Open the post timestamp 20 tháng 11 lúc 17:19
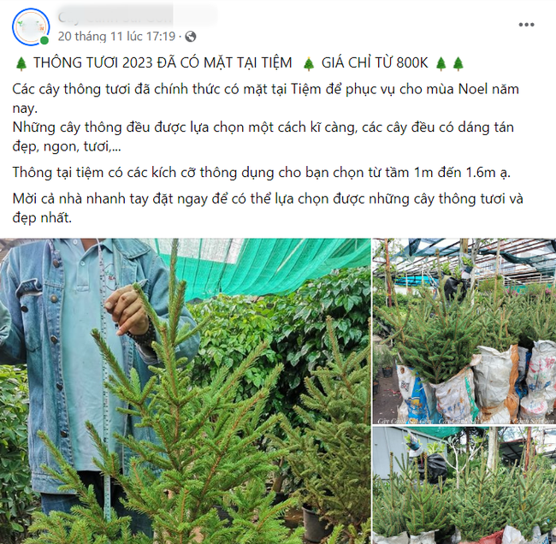This screenshot has height=544, width=556. pos(116,36)
